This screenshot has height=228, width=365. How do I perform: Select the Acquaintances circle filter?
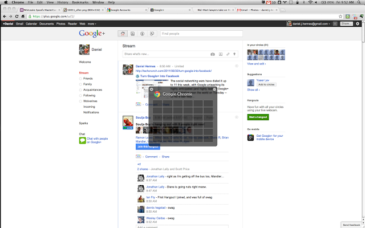pyautogui.click(x=92, y=90)
